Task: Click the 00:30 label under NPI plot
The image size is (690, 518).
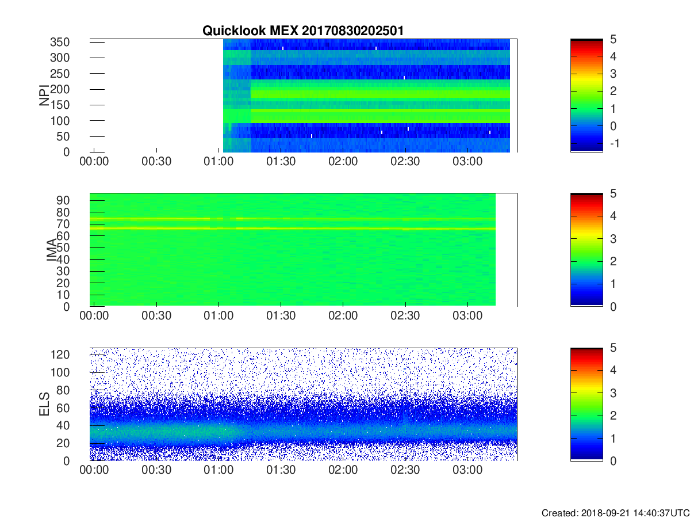Action: click(x=156, y=162)
